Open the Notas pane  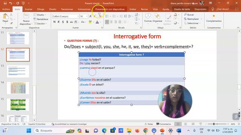(x=149, y=124)
